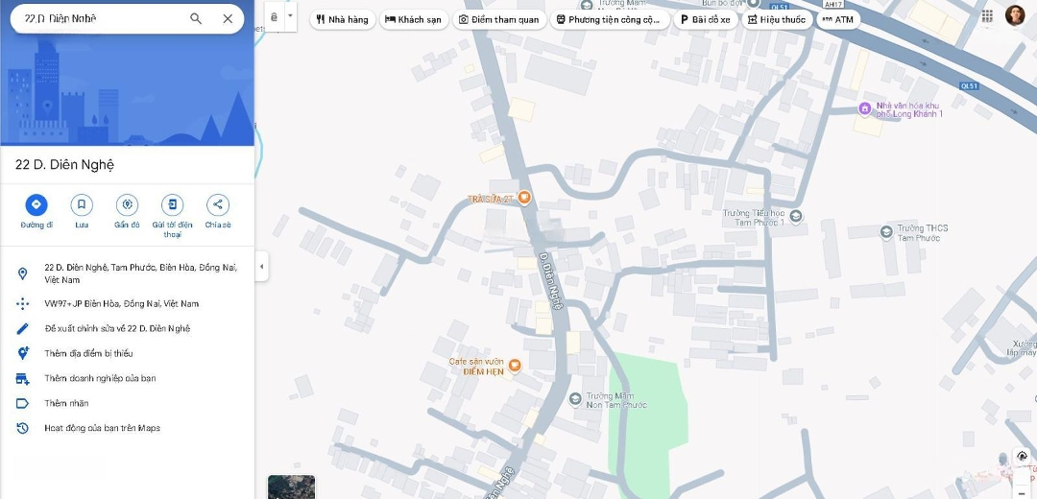Viewport: 1037px width, 499px height.
Task: Click the search magnifier icon
Action: click(x=196, y=18)
